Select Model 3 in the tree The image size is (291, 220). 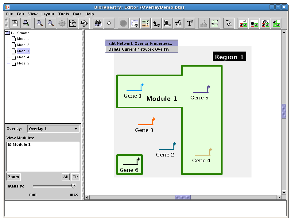pyautogui.click(x=23, y=51)
